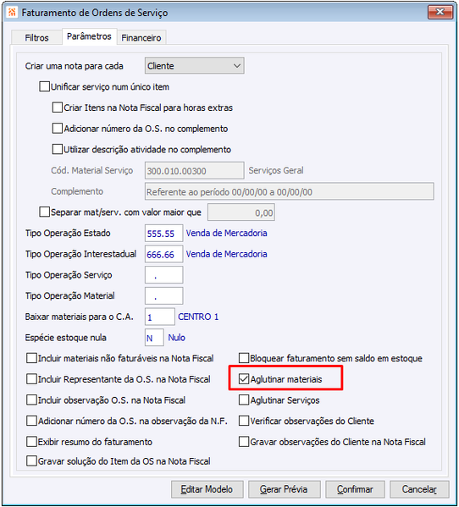The width and height of the screenshot is (459, 507).
Task: Click the app icon in title bar
Action: (12, 13)
